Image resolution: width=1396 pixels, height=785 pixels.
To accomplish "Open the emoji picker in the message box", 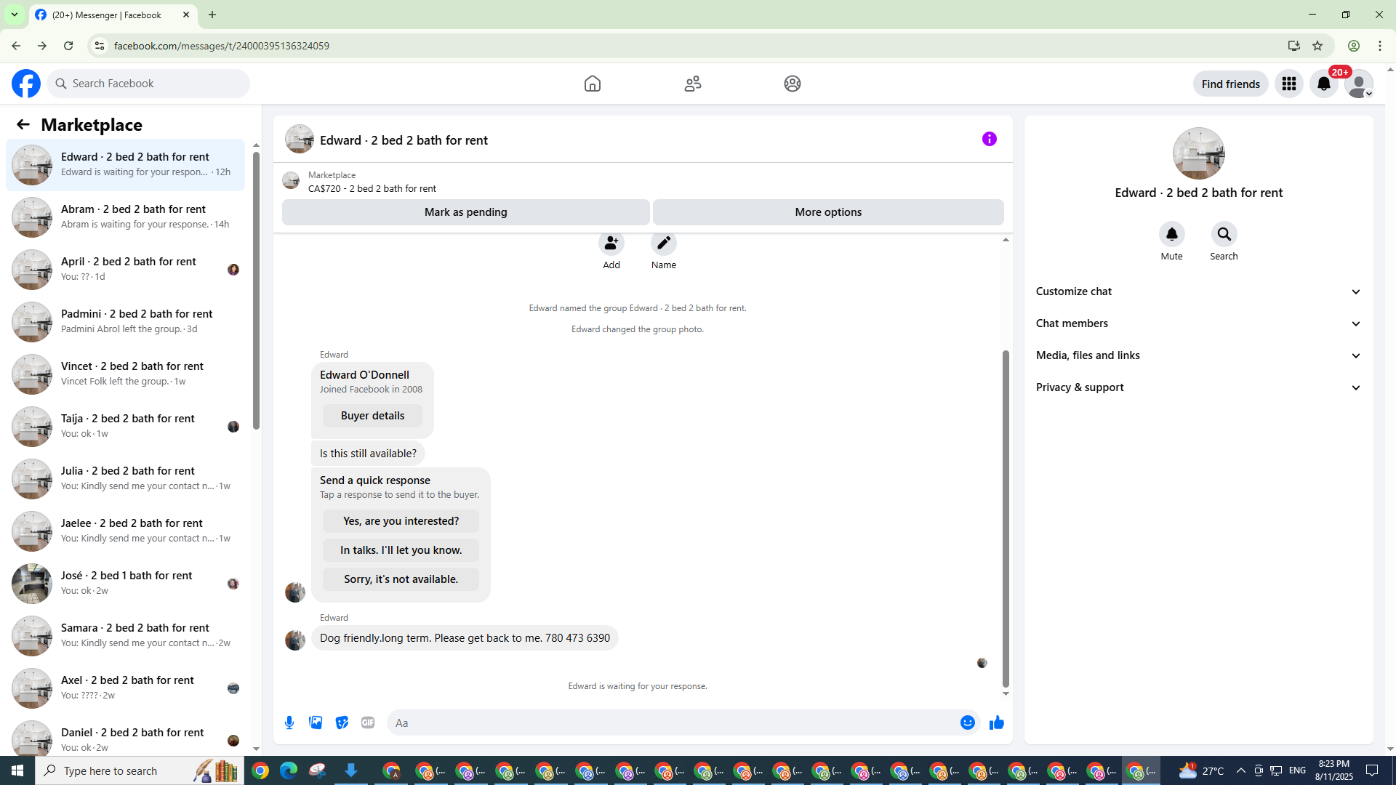I will [967, 722].
